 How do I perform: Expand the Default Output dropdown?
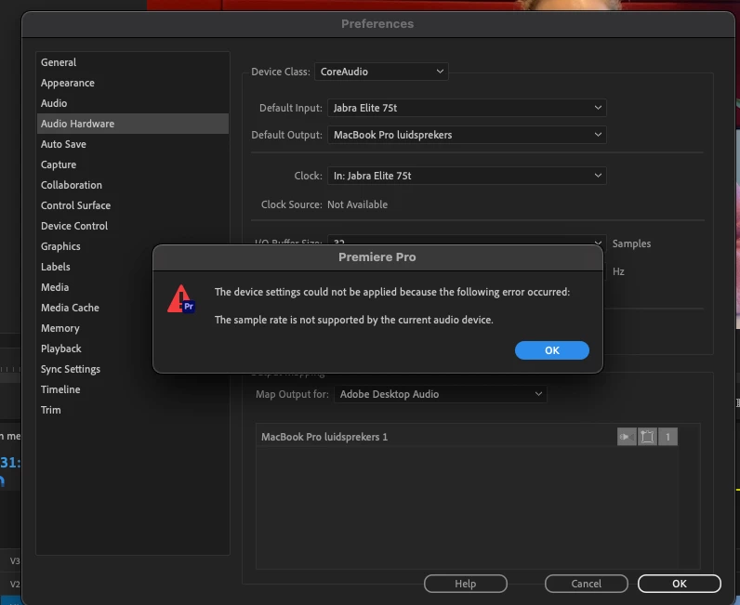(467, 135)
